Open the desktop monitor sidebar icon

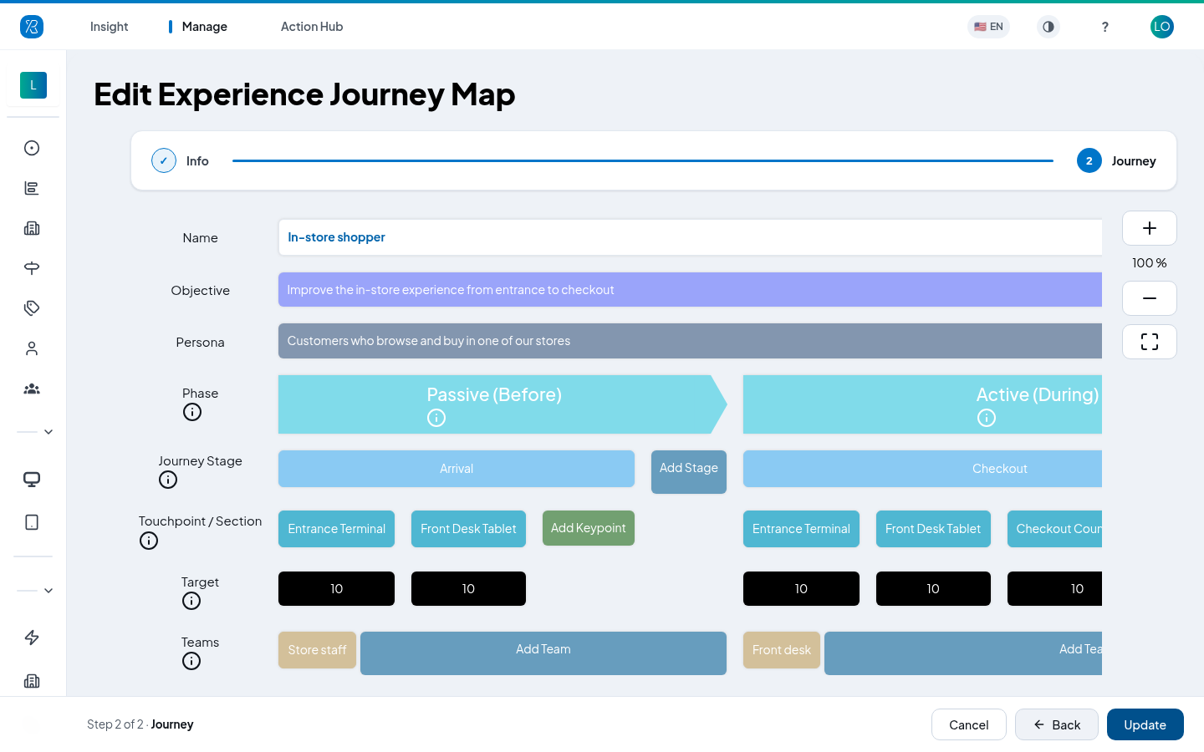32,480
